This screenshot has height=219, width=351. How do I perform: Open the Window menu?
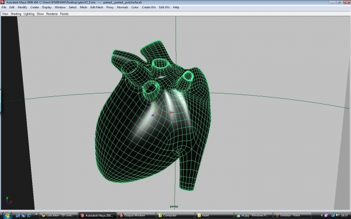(60, 7)
